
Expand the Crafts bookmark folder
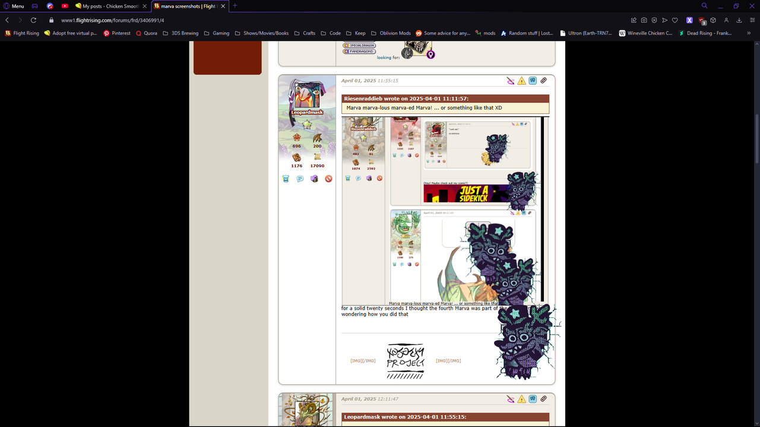point(305,33)
